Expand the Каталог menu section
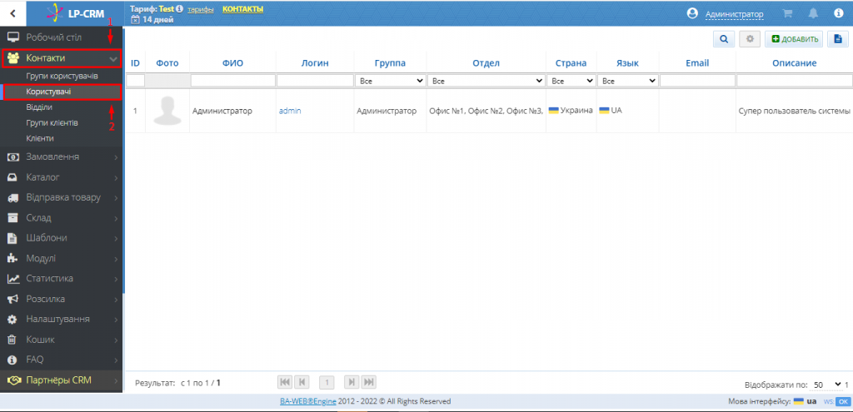 [x=62, y=177]
